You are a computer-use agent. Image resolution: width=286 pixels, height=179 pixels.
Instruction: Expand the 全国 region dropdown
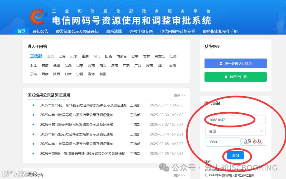coord(235,131)
